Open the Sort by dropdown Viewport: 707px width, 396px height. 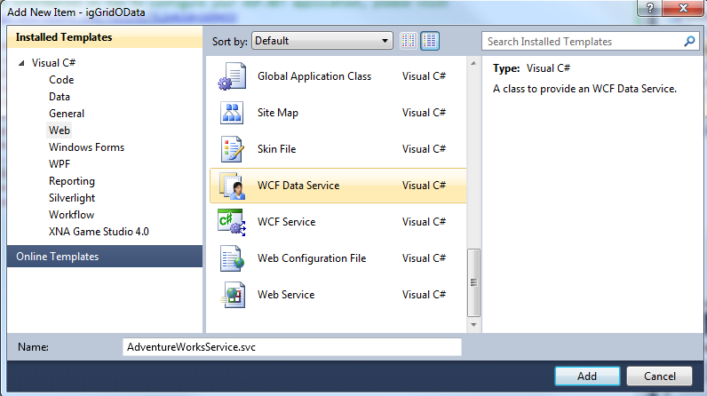click(x=322, y=41)
